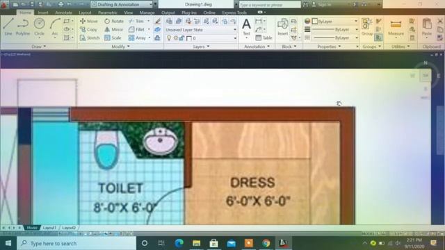445x250 pixels.
Task: Click the ViewCube TOP face
Action: (x=425, y=76)
